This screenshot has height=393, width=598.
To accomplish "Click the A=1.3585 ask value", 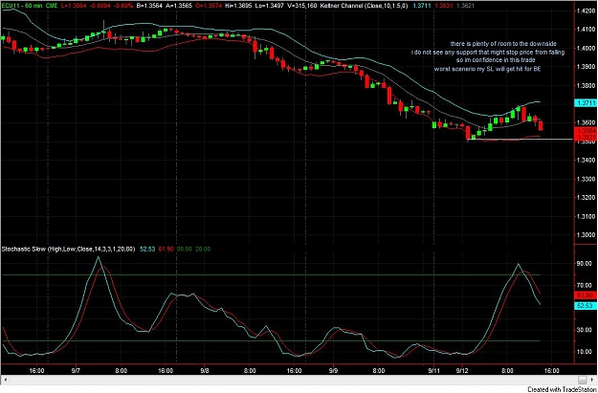I will click(179, 5).
